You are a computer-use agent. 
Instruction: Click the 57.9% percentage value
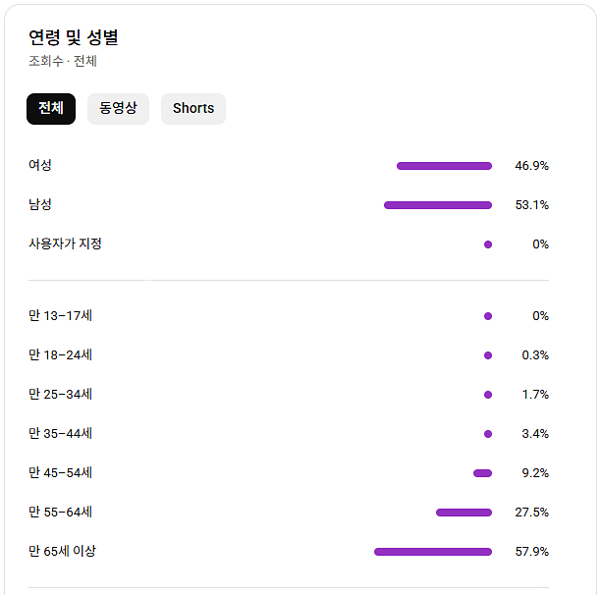pyautogui.click(x=532, y=552)
